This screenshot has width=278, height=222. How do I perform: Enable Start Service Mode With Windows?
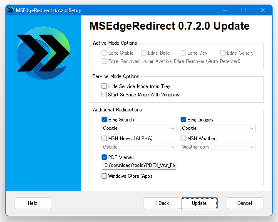[x=104, y=95]
